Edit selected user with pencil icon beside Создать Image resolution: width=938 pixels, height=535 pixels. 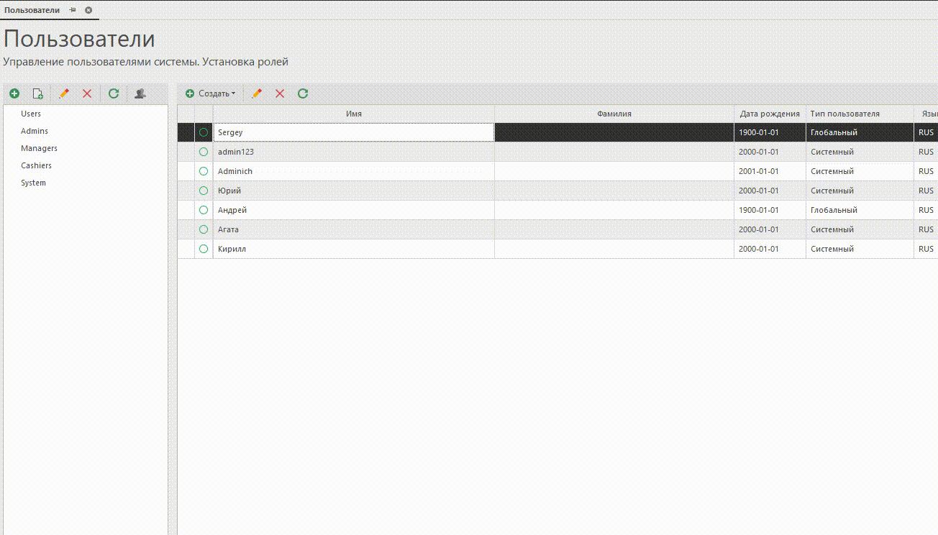(257, 93)
